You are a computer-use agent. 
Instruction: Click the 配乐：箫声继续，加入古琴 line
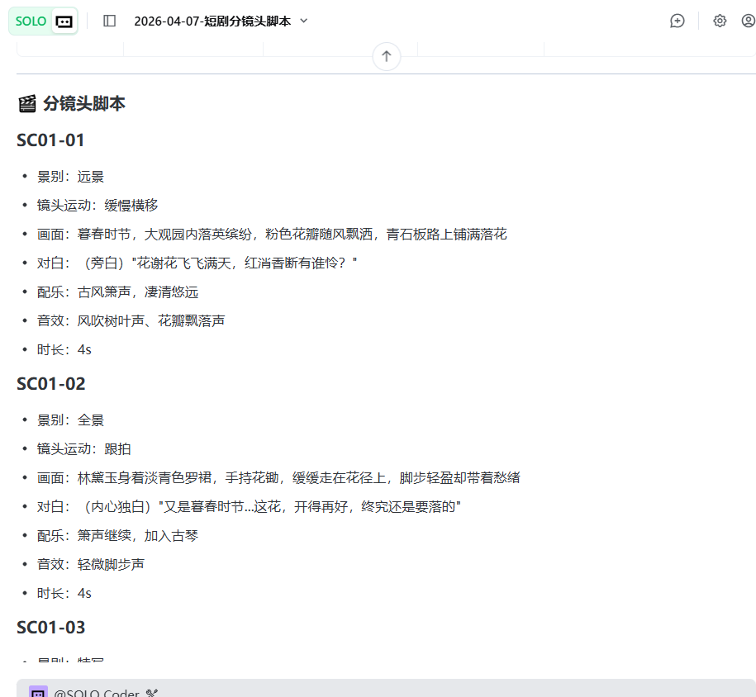tap(117, 536)
